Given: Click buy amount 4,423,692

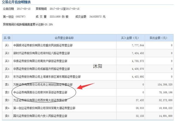Looking at the screenshot, I should (138, 77).
